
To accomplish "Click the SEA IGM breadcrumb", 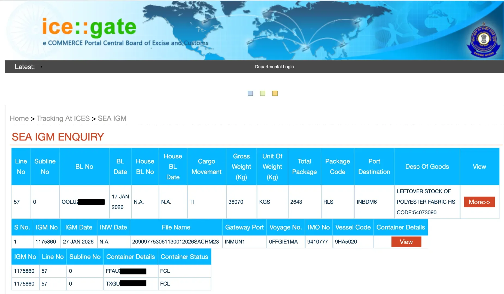I will (112, 118).
